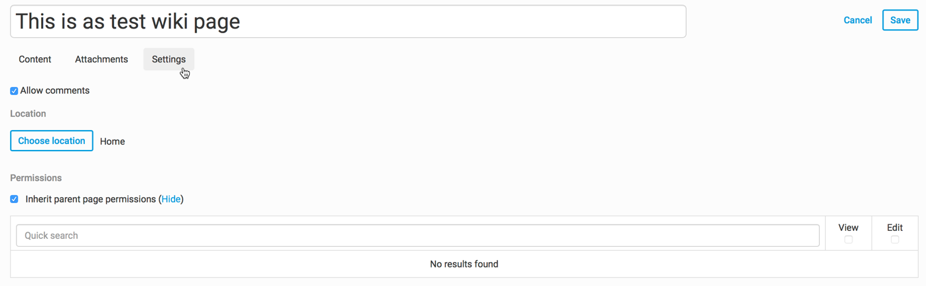Click the wiki page title field
926x286 pixels.
pyautogui.click(x=348, y=22)
